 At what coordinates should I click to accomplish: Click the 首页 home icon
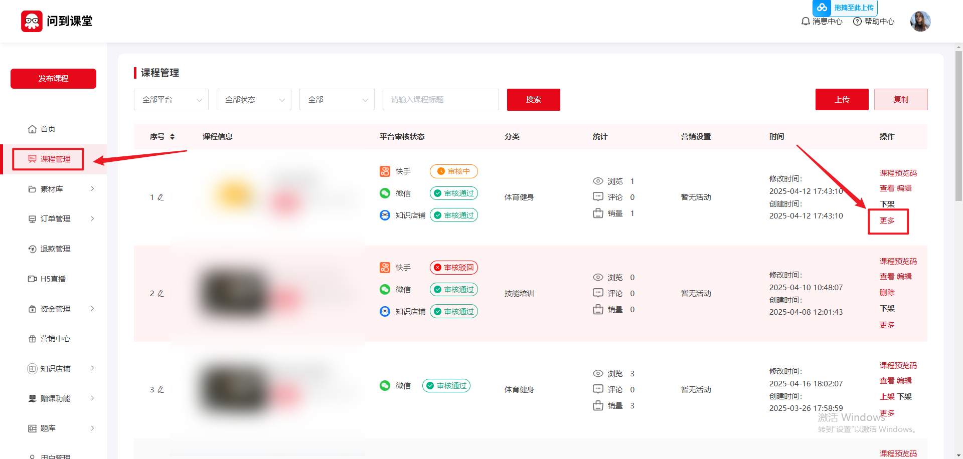tap(32, 129)
